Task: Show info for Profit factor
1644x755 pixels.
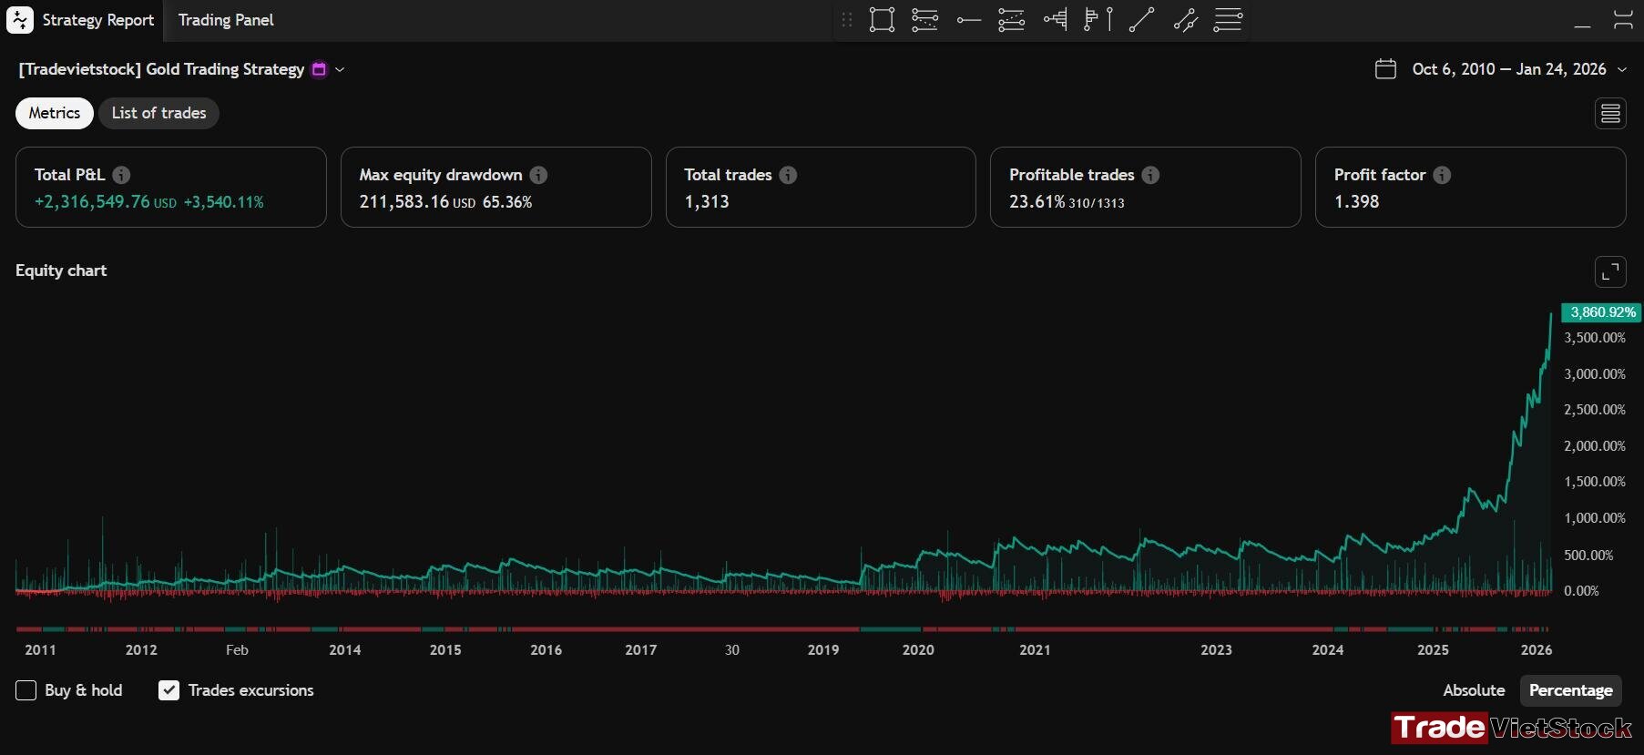Action: point(1442,175)
